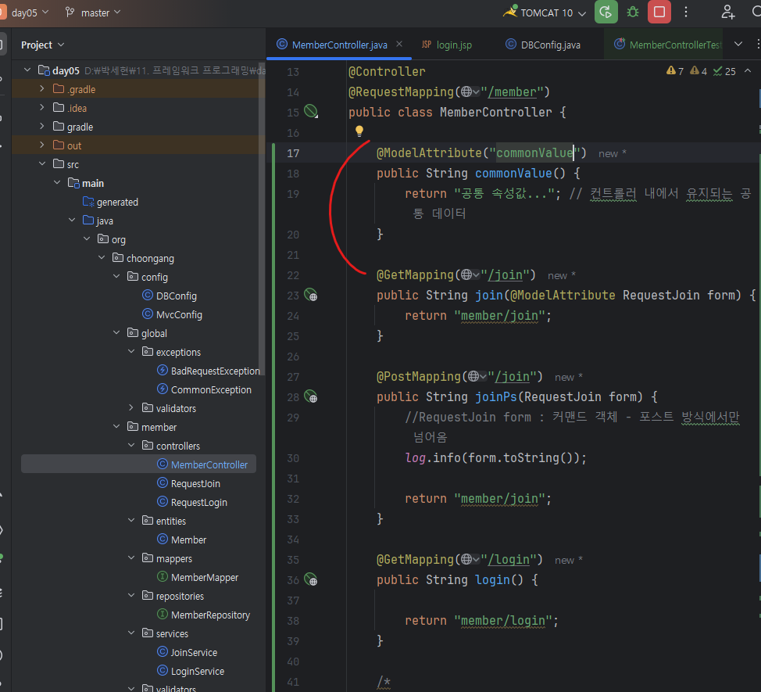Collapse the day05 project root node
The image size is (761, 692).
[27, 70]
